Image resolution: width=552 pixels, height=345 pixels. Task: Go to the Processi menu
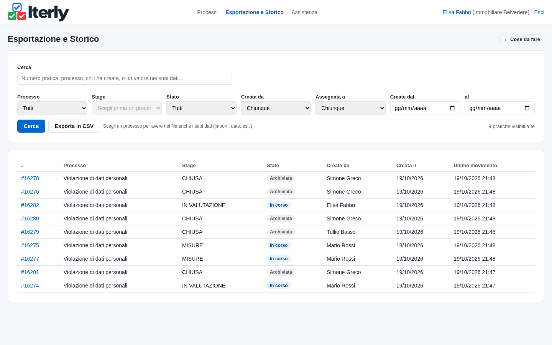207,12
